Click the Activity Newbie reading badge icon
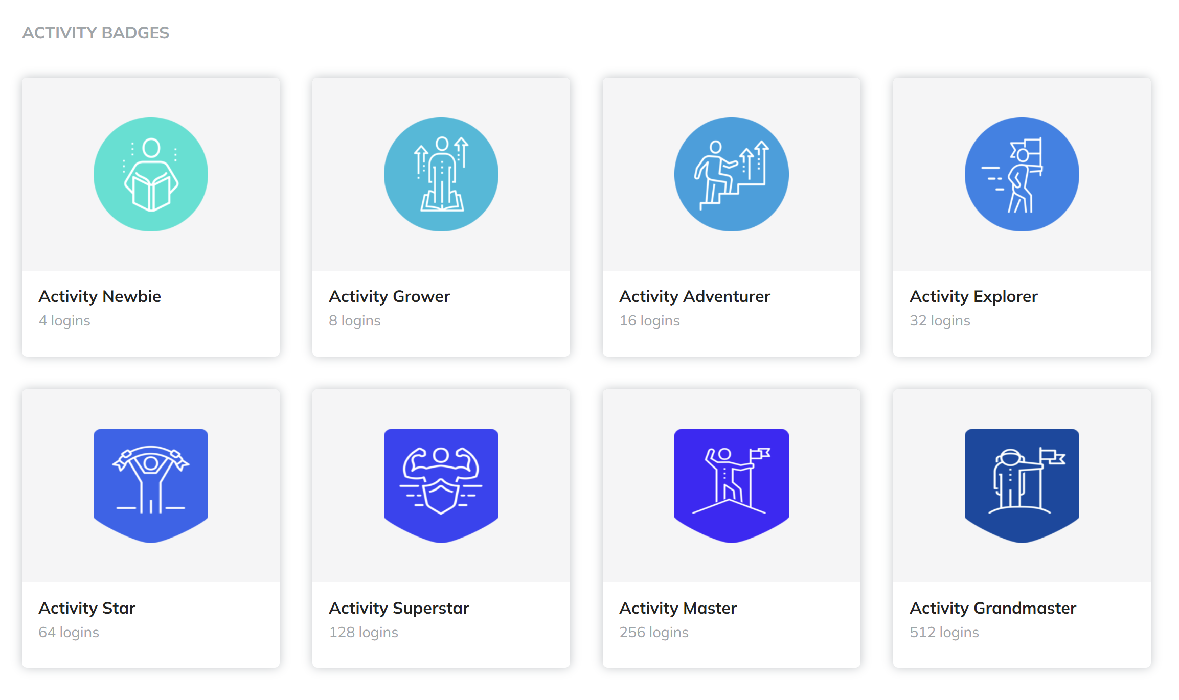Screen dimensions: 1179x700 (151, 174)
